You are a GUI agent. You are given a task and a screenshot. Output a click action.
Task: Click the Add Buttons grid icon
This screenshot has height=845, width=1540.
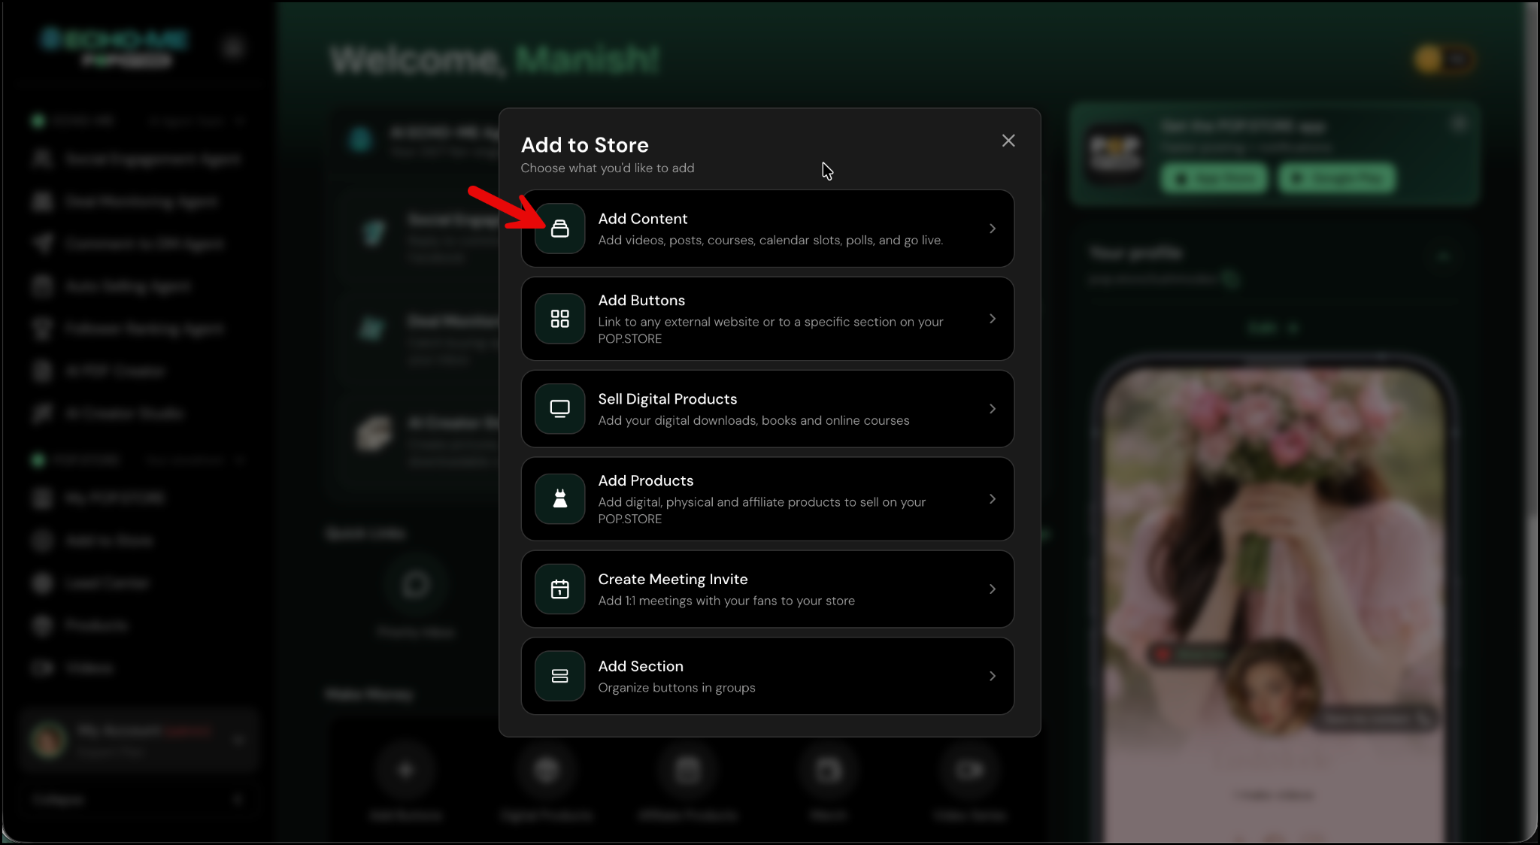pyautogui.click(x=560, y=319)
